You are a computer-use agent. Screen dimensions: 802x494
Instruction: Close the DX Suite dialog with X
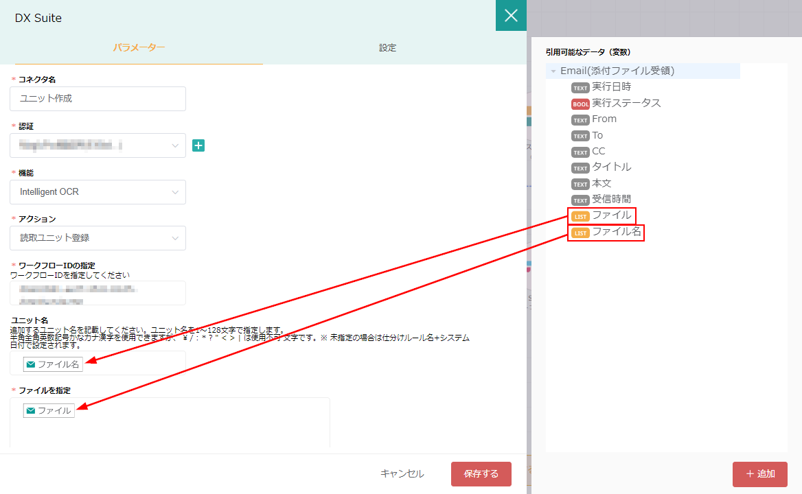coord(511,16)
